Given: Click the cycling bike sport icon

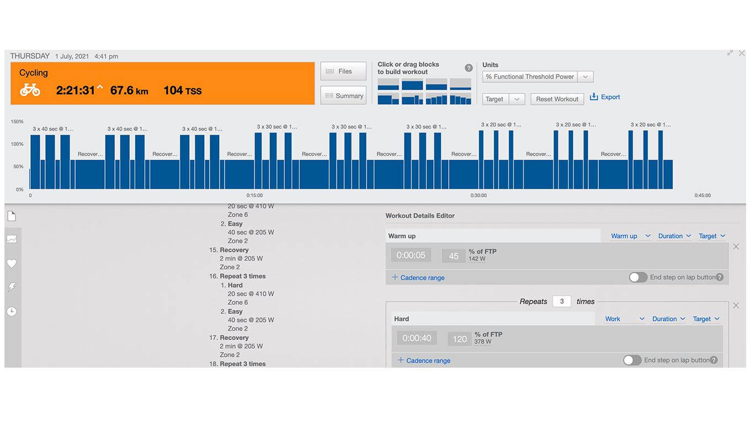Looking at the screenshot, I should [30, 90].
